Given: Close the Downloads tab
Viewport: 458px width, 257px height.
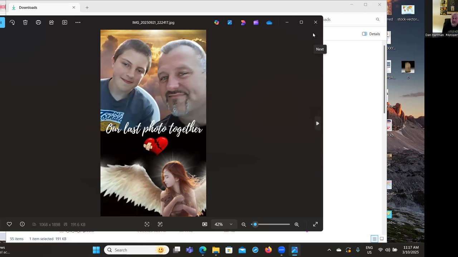Looking at the screenshot, I should tap(74, 7).
